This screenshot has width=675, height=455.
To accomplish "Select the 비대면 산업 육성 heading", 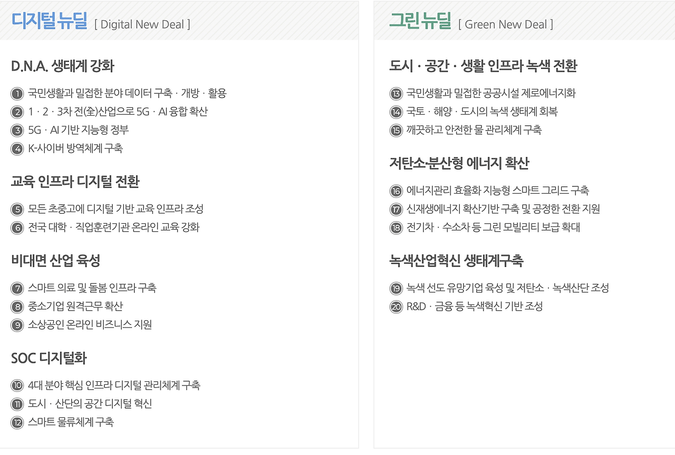I will pos(55,261).
